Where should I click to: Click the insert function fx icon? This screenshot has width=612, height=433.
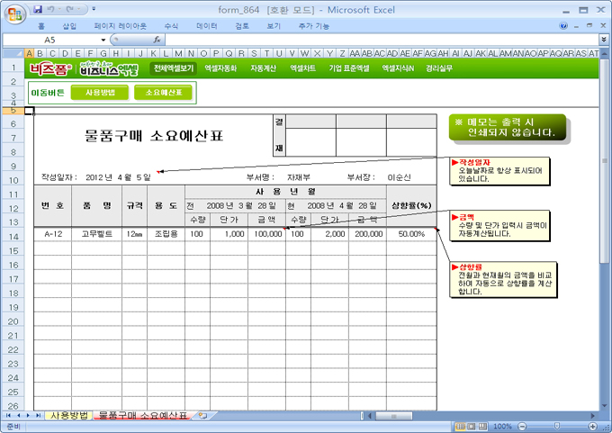pyautogui.click(x=157, y=41)
